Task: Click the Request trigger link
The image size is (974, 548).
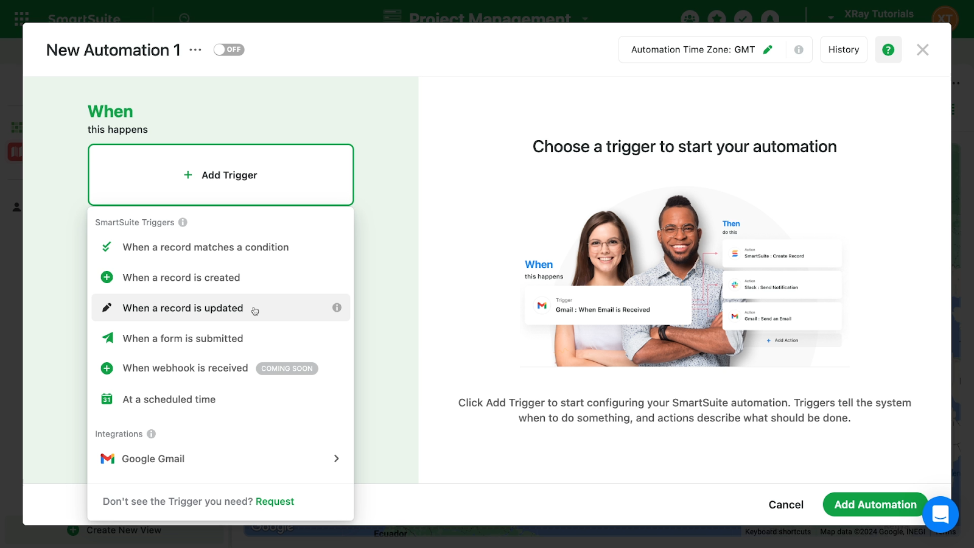Action: [x=275, y=501]
